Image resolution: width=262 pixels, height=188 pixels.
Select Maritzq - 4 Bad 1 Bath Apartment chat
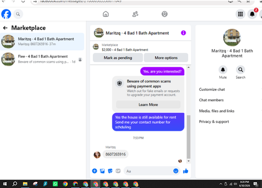(x=42, y=41)
